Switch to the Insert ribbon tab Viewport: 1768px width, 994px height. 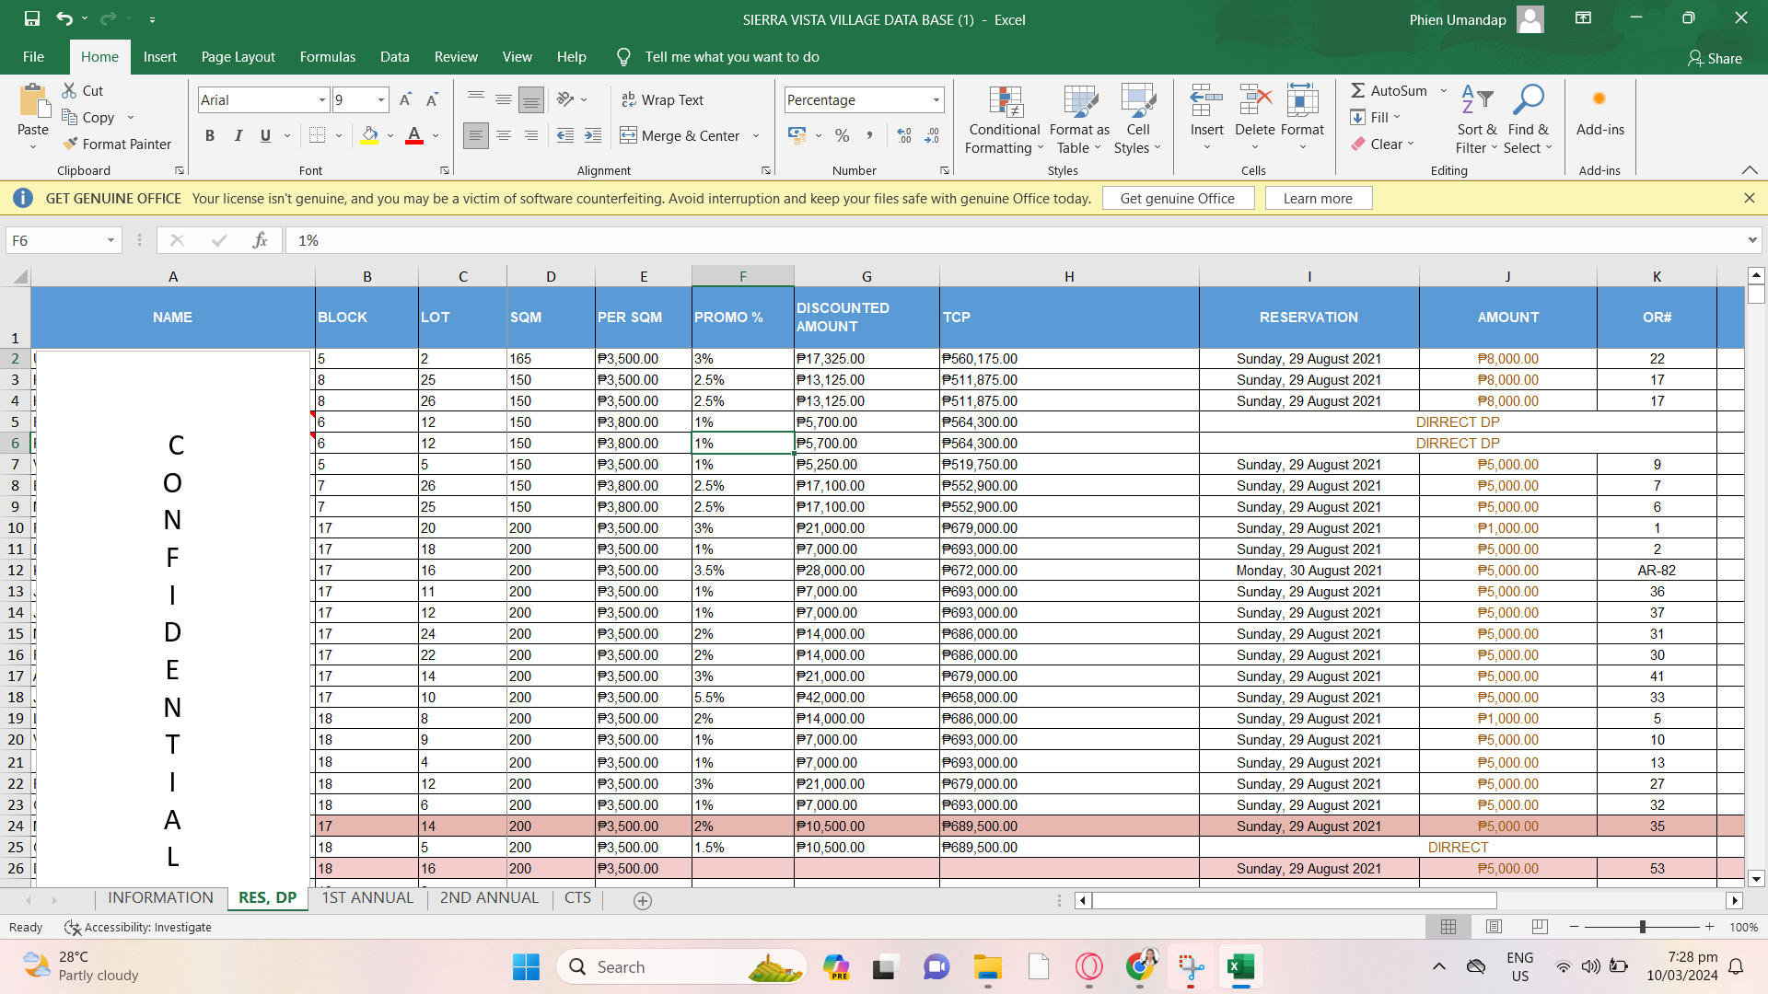pos(159,57)
